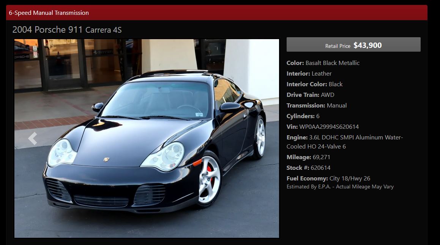Select the Engine 3.6L DOHC description

click(345, 142)
